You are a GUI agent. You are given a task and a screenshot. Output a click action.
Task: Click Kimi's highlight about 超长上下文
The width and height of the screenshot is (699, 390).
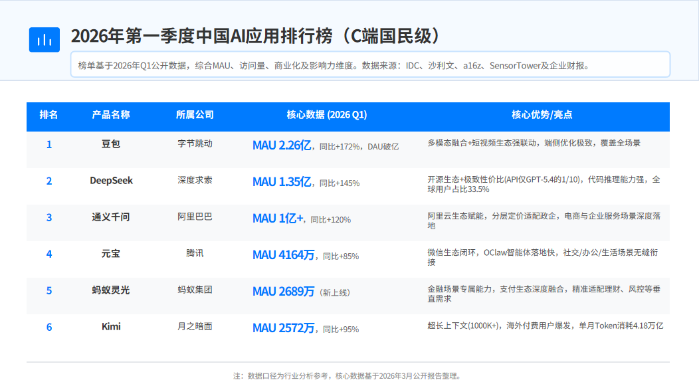click(x=546, y=326)
